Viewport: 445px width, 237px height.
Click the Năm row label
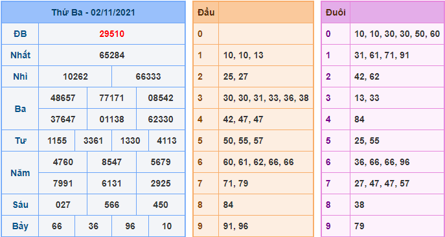click(20, 173)
